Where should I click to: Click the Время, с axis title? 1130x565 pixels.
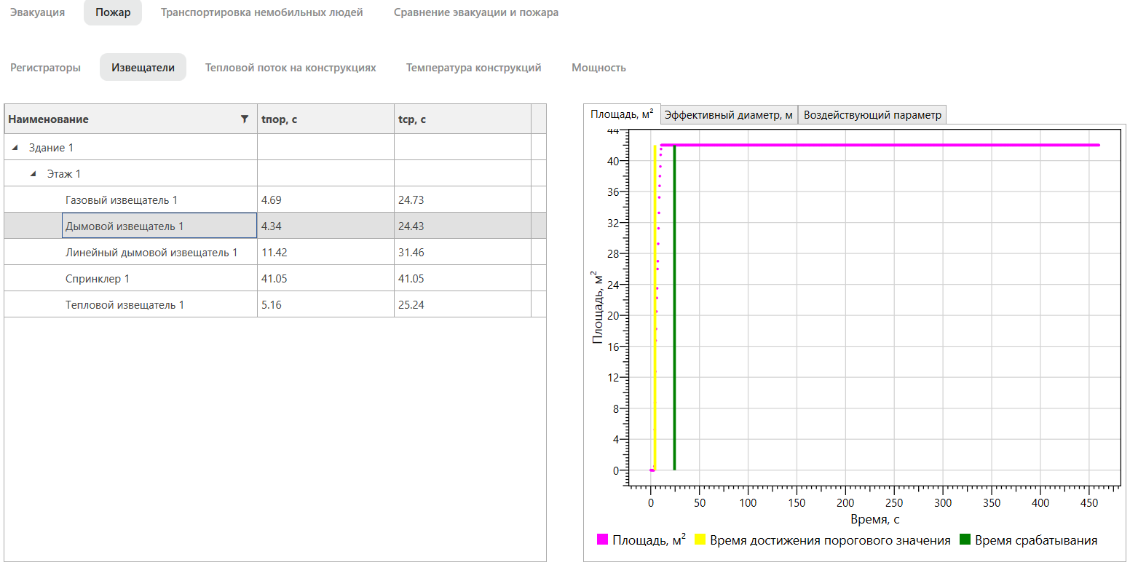(x=874, y=520)
